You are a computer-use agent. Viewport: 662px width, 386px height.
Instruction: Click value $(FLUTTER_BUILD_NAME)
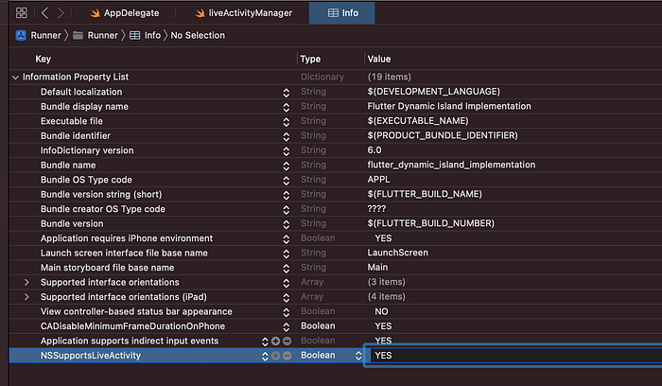tap(425, 194)
